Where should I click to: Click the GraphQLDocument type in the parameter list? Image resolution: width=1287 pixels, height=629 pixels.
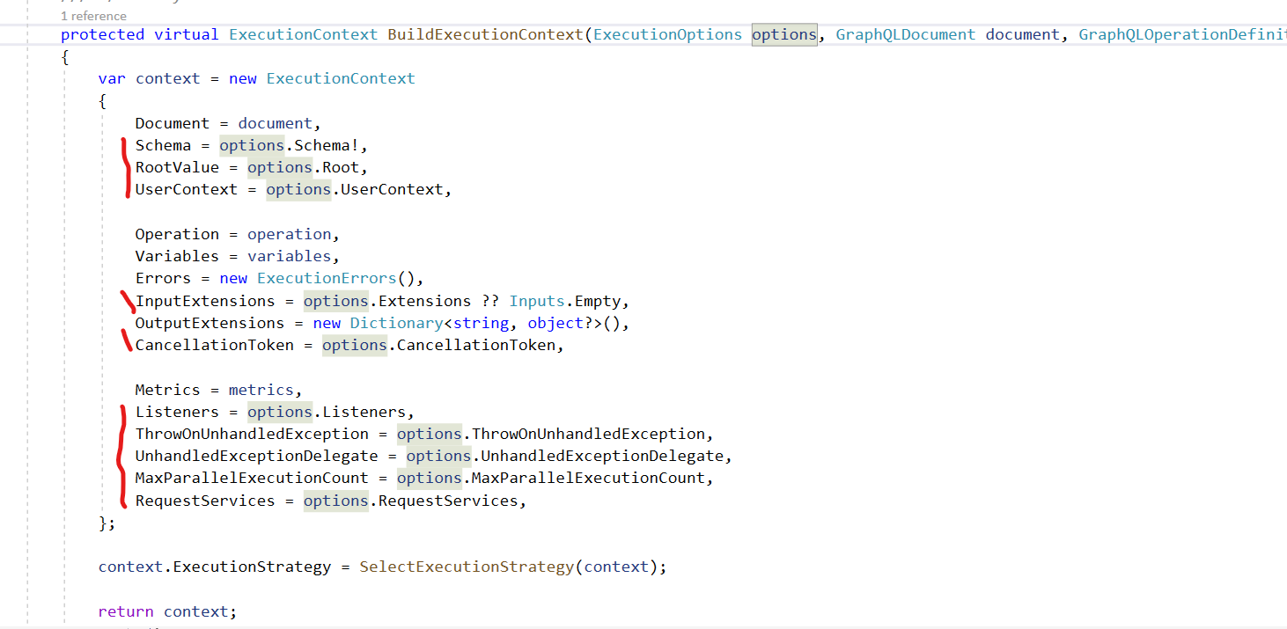(905, 34)
